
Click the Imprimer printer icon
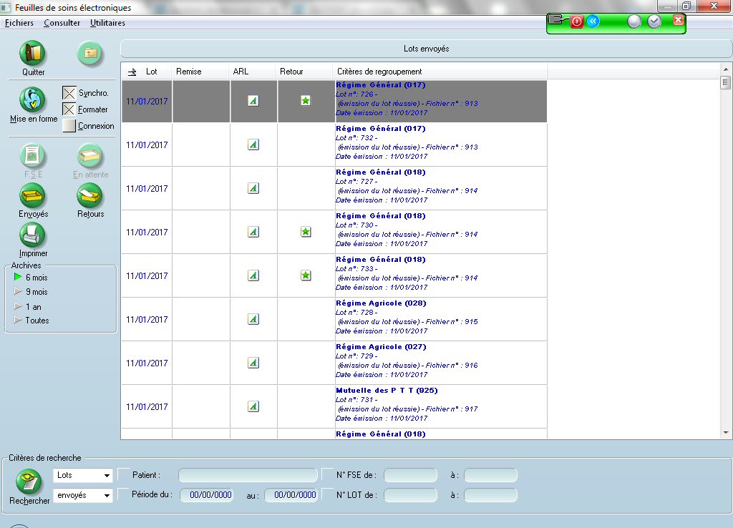(x=32, y=235)
